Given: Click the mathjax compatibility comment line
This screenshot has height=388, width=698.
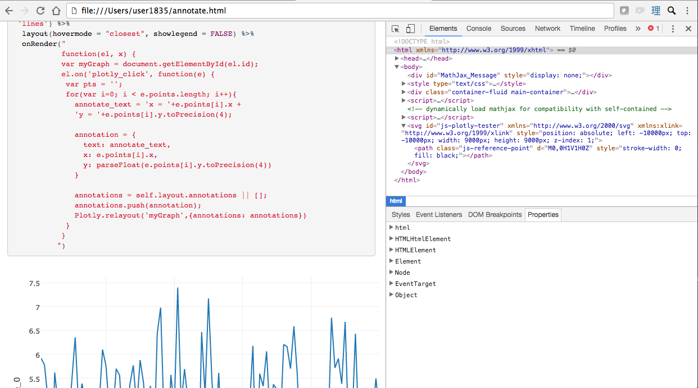Looking at the screenshot, I should coord(540,109).
